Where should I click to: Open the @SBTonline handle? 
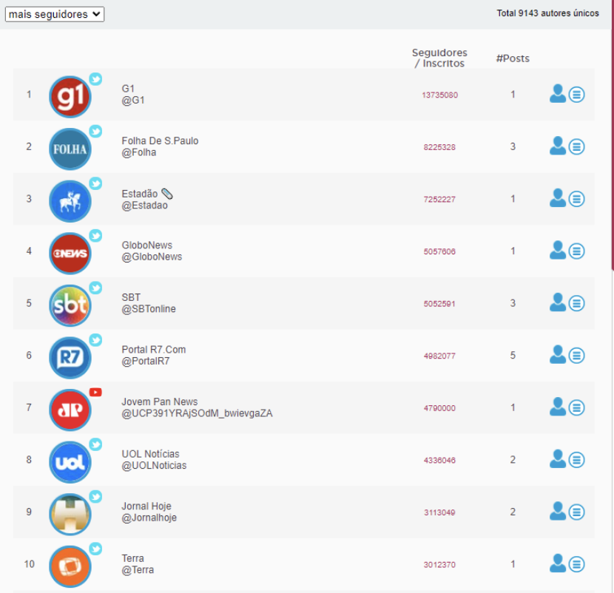pos(149,309)
